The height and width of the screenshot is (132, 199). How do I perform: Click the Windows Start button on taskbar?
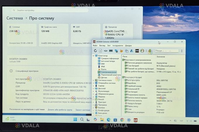click(75, 119)
